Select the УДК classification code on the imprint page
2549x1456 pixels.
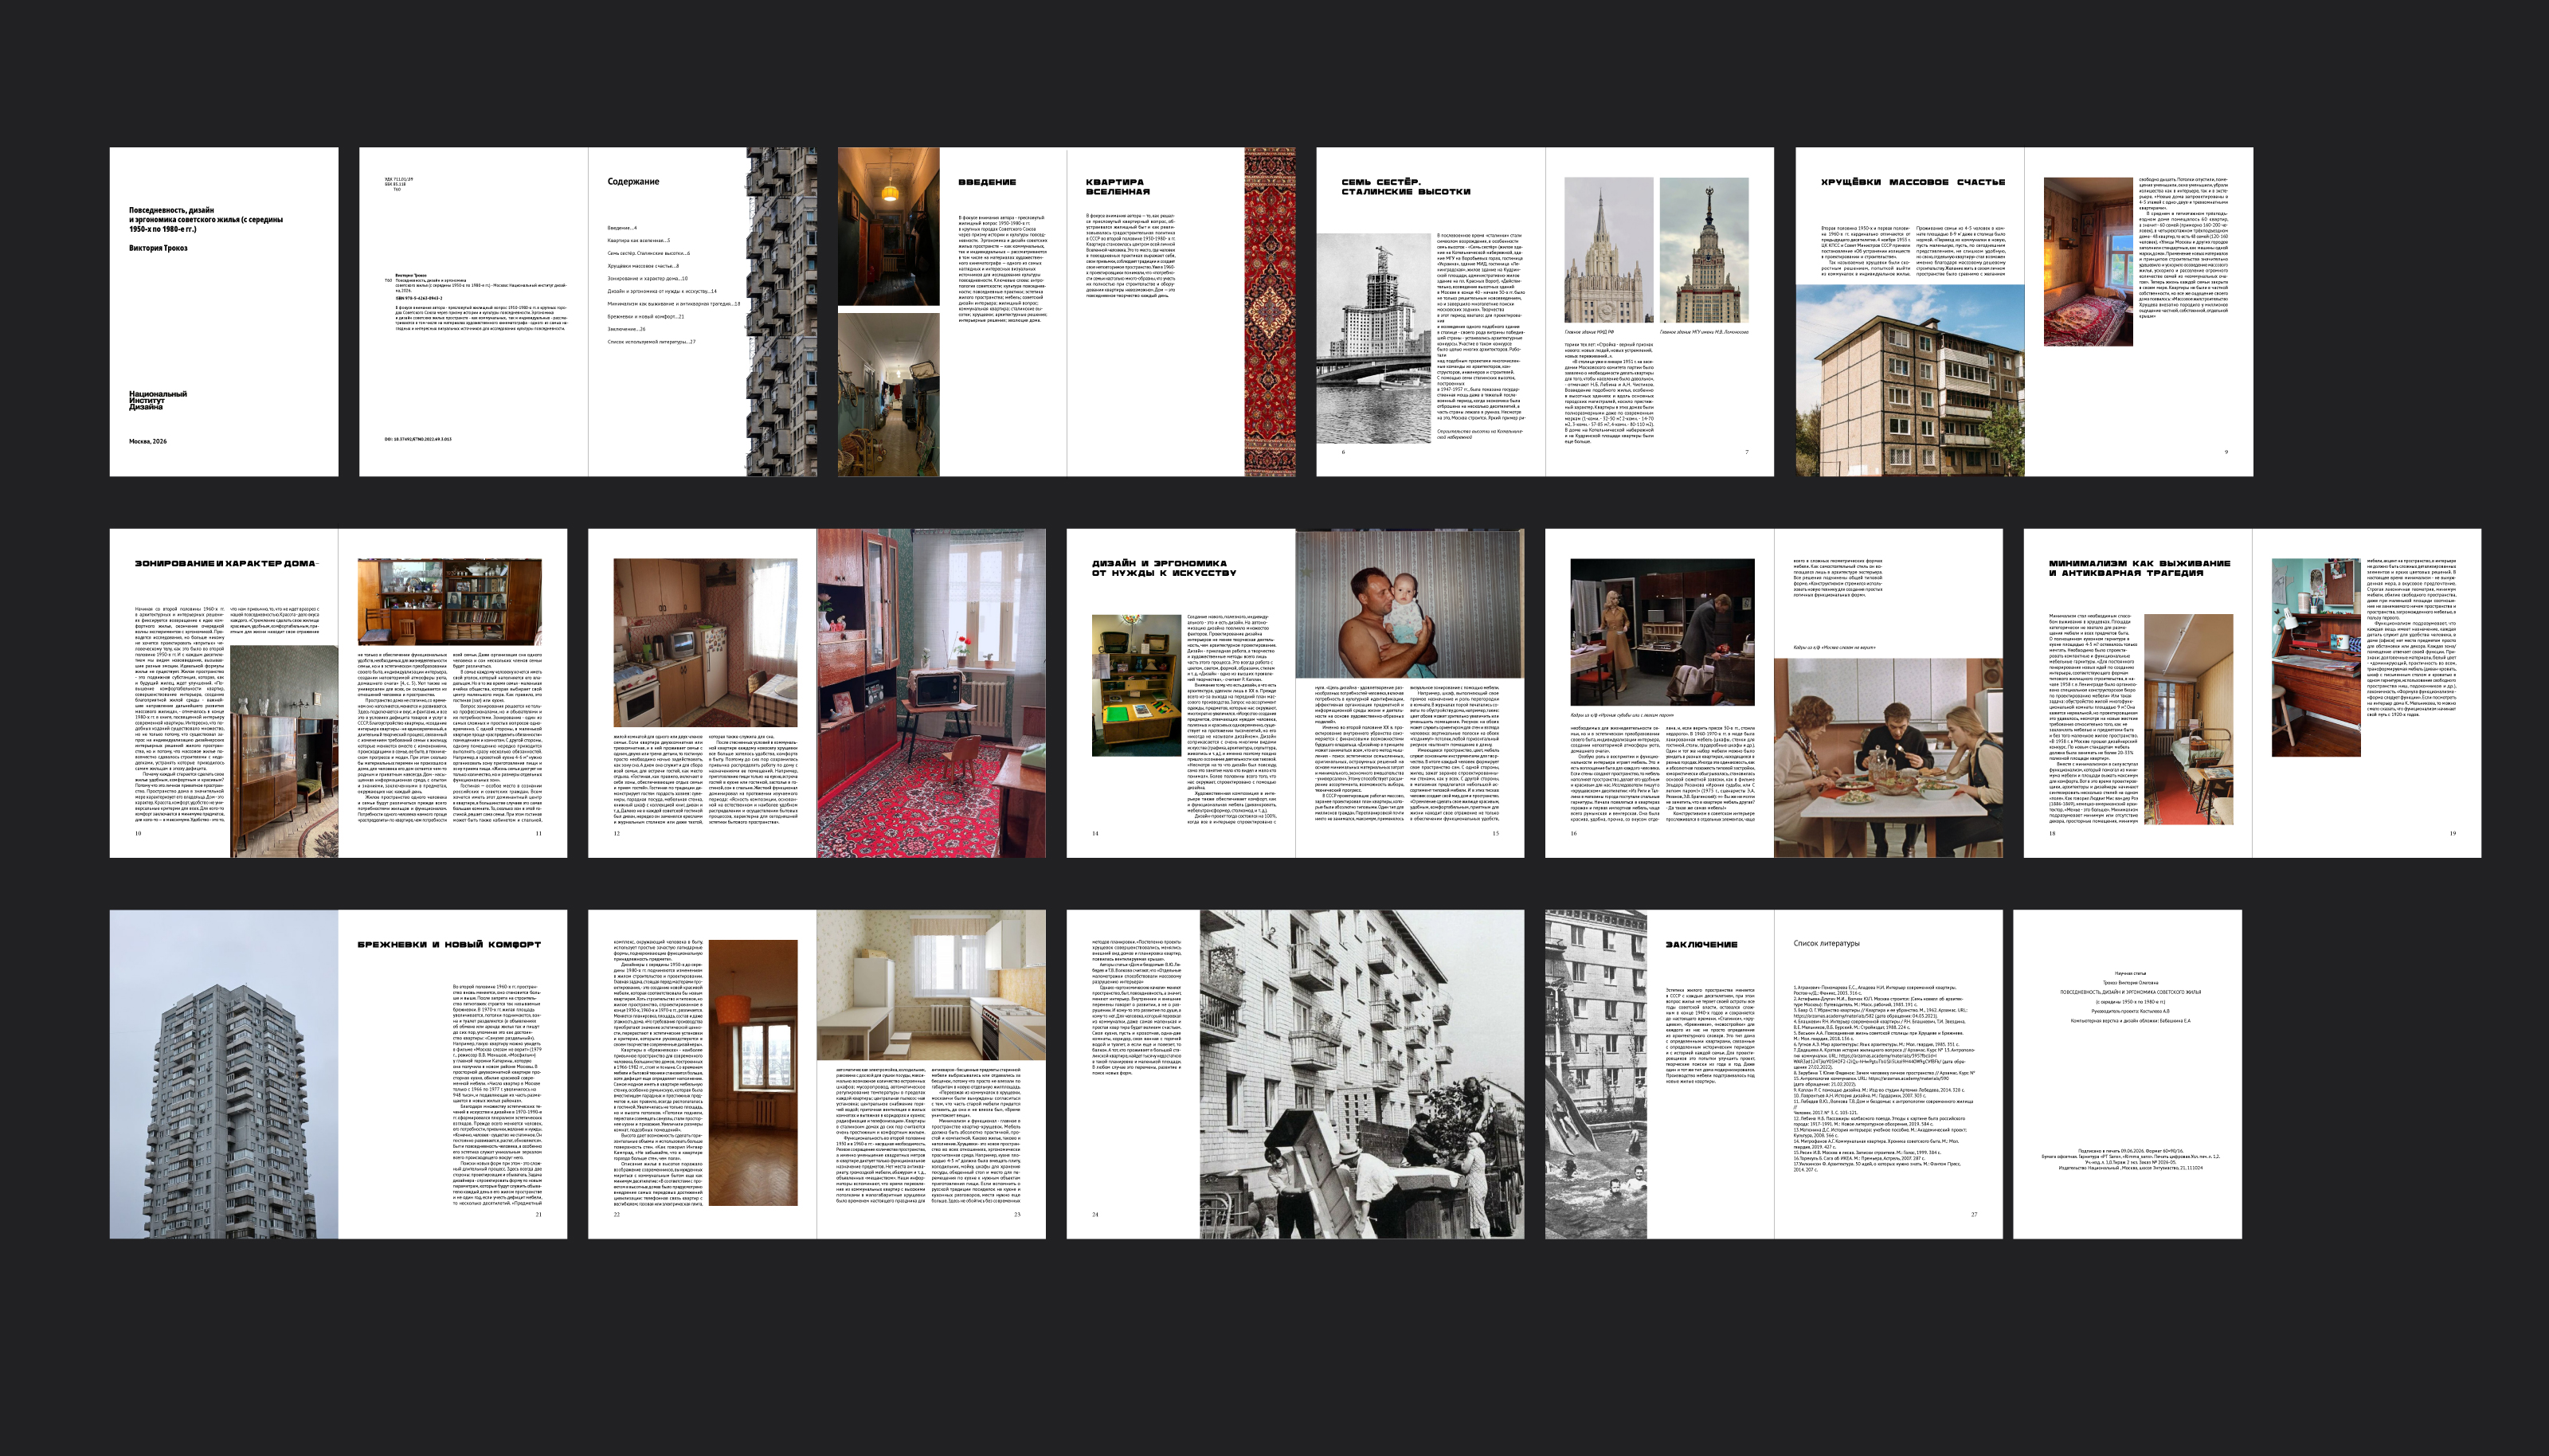point(399,179)
